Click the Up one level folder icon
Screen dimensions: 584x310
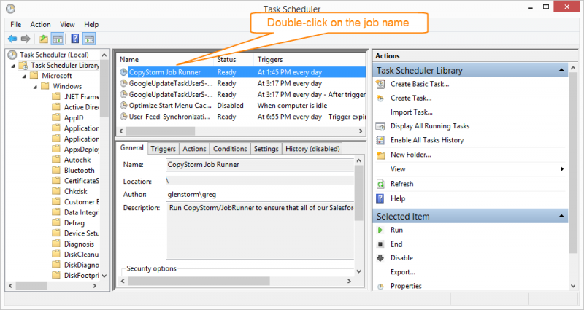point(44,39)
